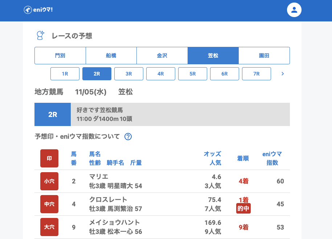This screenshot has height=239, width=332.
Task: Click the eniウマ! logo
Action: (38, 10)
